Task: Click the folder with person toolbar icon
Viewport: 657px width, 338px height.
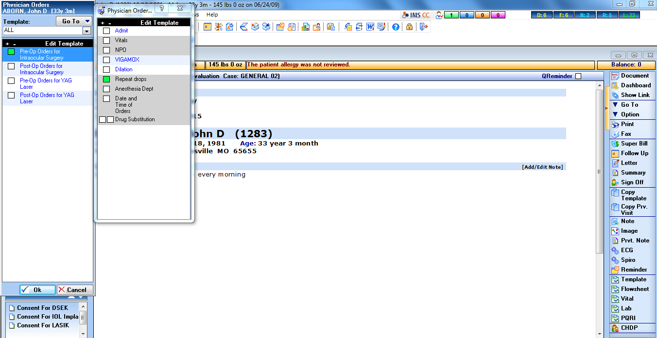Action: click(316, 27)
